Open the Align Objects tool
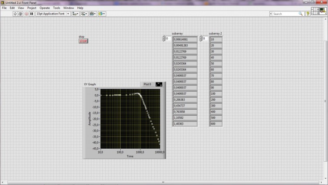Screen dimensions: 328x185 (x=75, y=14)
